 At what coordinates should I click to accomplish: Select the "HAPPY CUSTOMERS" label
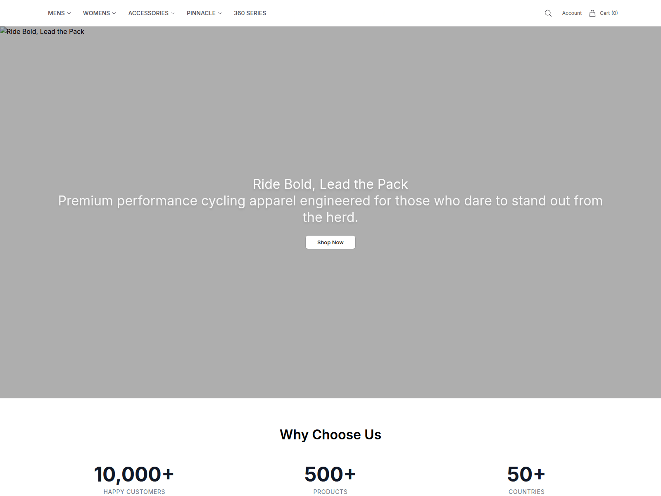(x=134, y=491)
